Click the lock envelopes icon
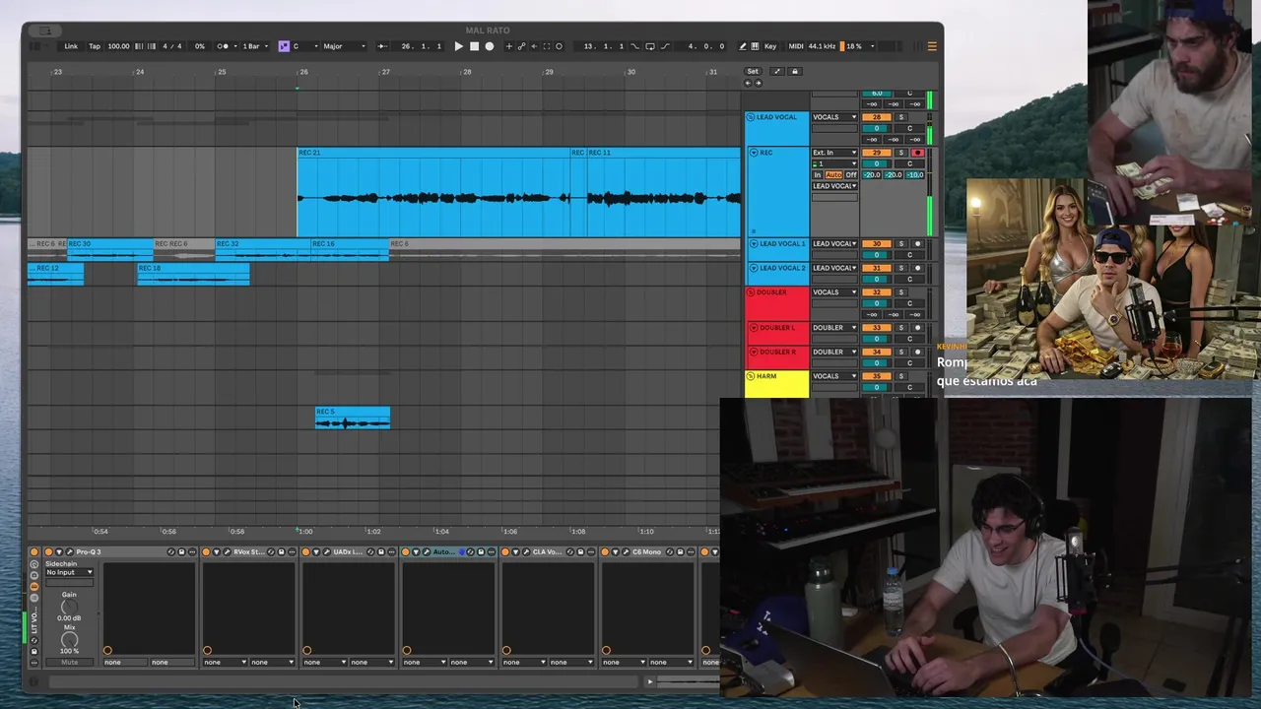The height and width of the screenshot is (709, 1261). click(795, 71)
